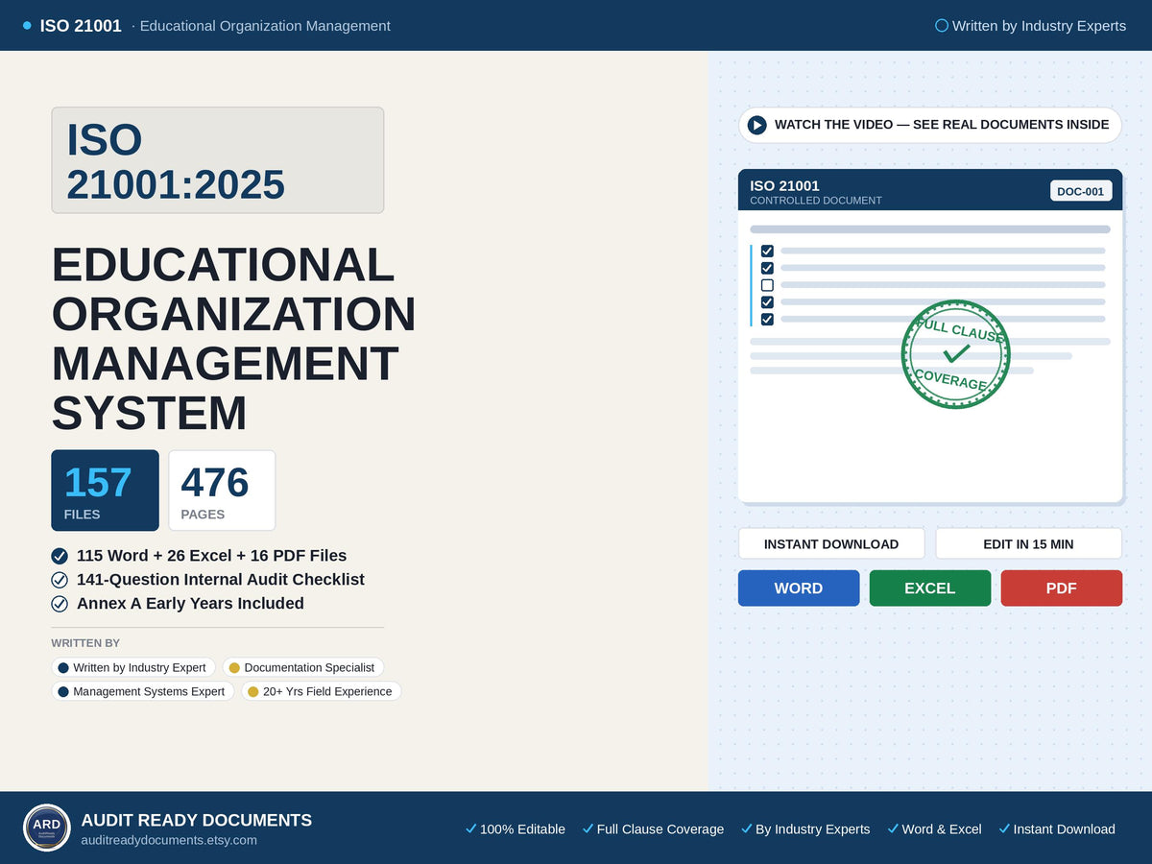Viewport: 1152px width, 864px height.
Task: Click the gold dot in Documentation Specialist tag
Action: pos(234,667)
